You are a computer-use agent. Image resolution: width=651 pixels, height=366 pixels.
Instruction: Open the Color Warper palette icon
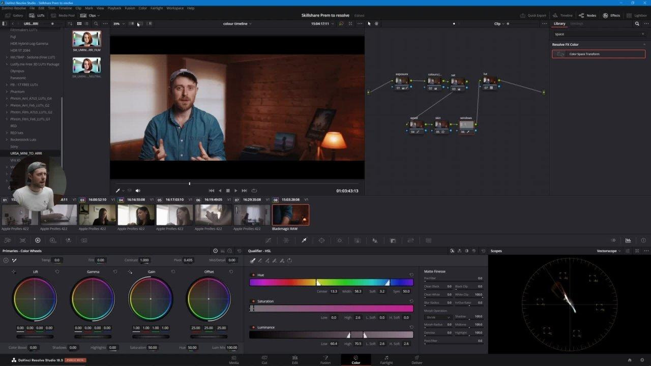pyautogui.click(x=286, y=240)
